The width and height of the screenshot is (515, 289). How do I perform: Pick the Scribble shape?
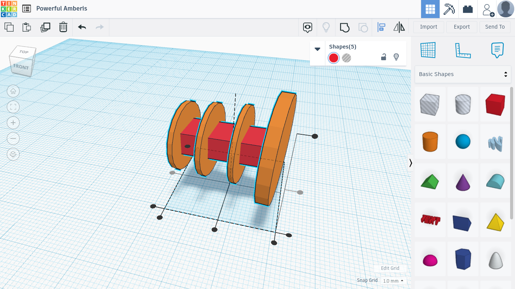pyautogui.click(x=495, y=143)
